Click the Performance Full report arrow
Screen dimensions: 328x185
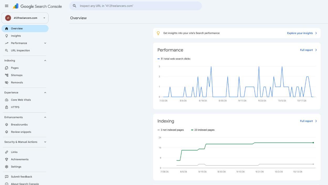[316, 50]
